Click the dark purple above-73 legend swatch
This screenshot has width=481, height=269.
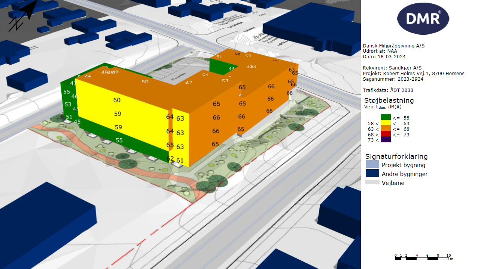pyautogui.click(x=386, y=140)
